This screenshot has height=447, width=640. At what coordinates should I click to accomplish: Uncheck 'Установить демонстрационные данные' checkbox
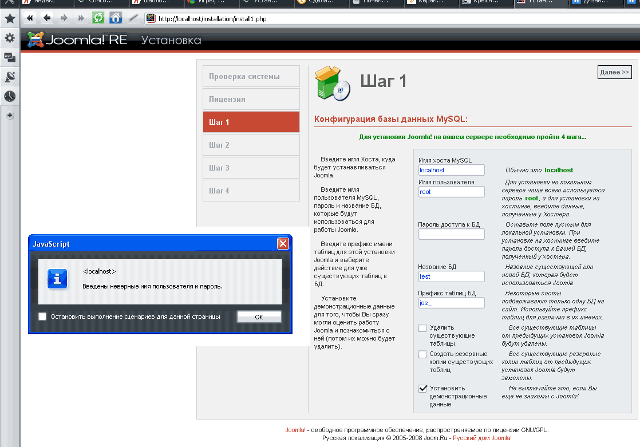coord(423,389)
